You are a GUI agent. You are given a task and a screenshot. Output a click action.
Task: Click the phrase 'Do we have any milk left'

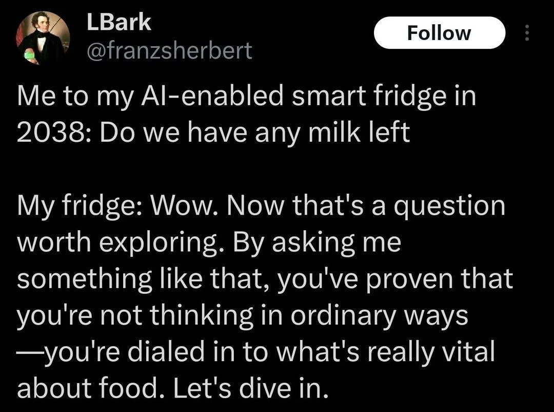click(x=255, y=133)
